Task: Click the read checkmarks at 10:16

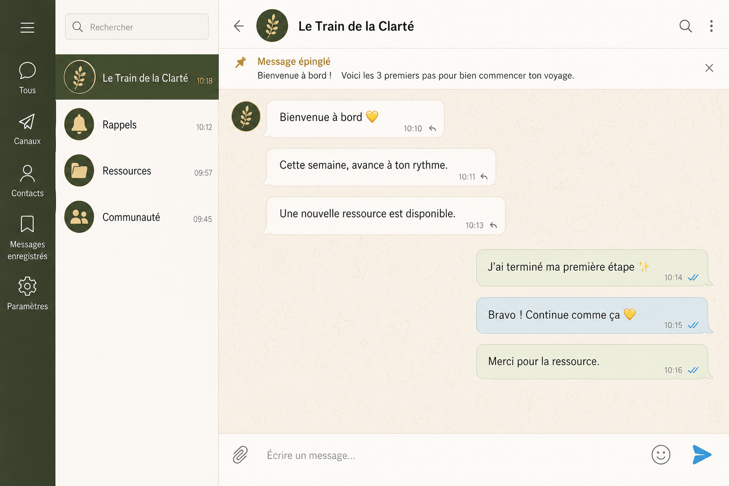Action: click(693, 370)
